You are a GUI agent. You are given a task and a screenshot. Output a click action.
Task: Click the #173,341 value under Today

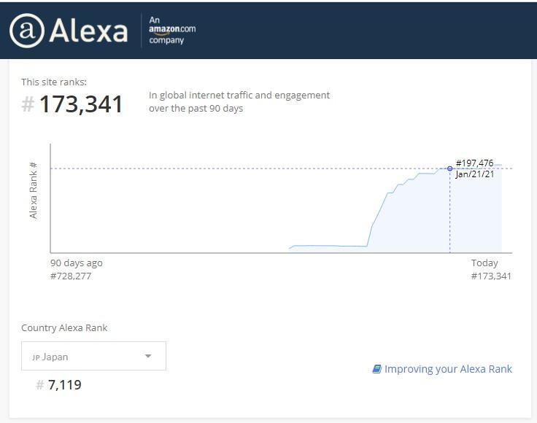(x=491, y=276)
